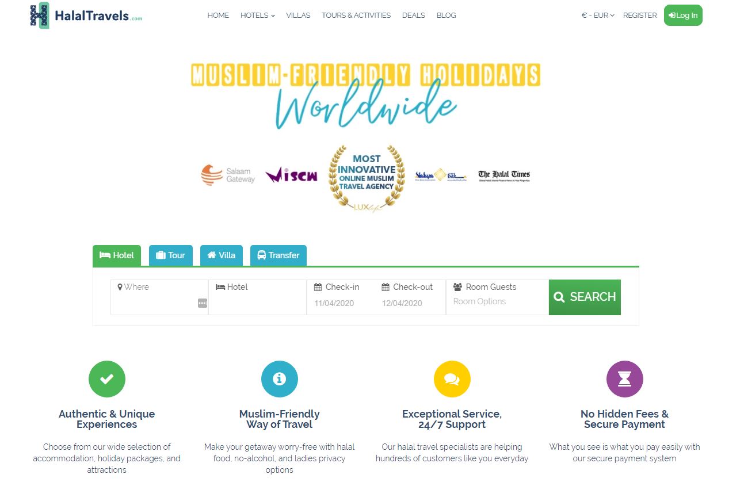Select the Hotel search tab

(x=117, y=255)
